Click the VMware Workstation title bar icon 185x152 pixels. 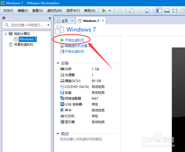(x=3, y=3)
